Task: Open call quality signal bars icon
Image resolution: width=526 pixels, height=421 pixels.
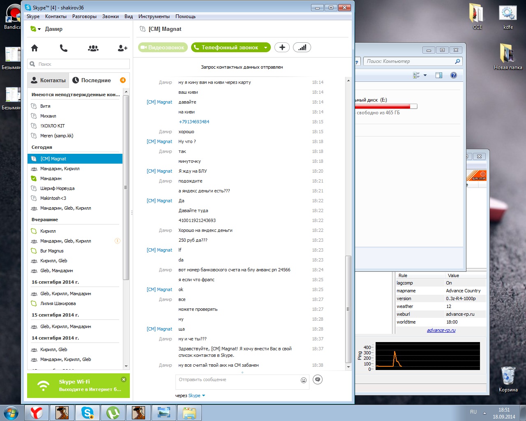Action: click(302, 47)
